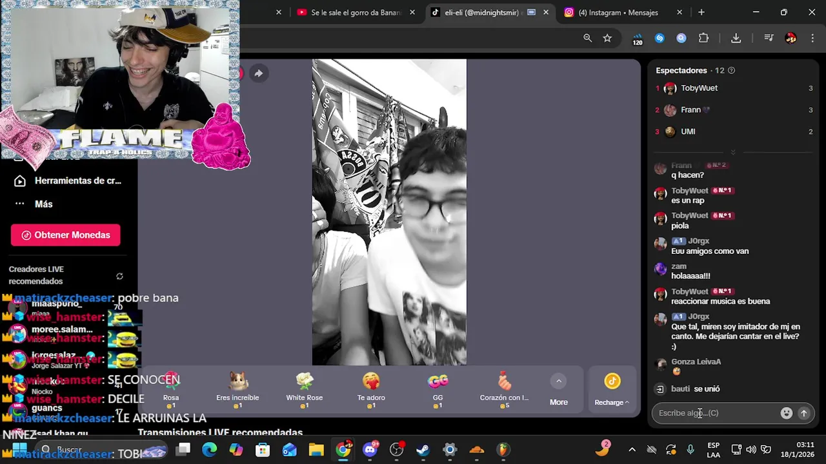826x464 pixels.
Task: Open the Chrome three-dot menu
Action: click(x=812, y=38)
